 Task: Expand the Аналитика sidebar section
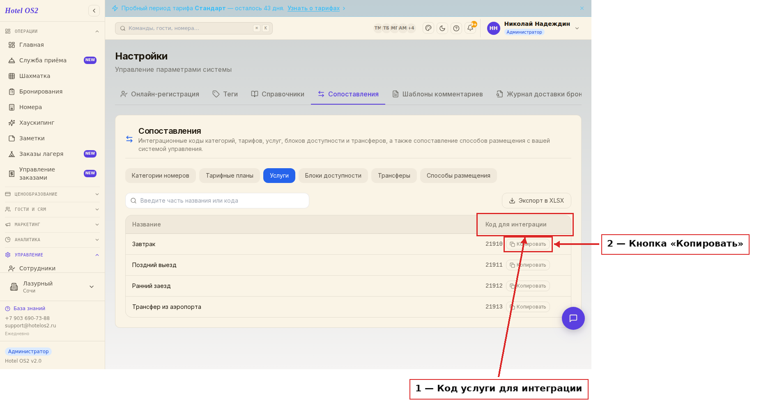52,240
